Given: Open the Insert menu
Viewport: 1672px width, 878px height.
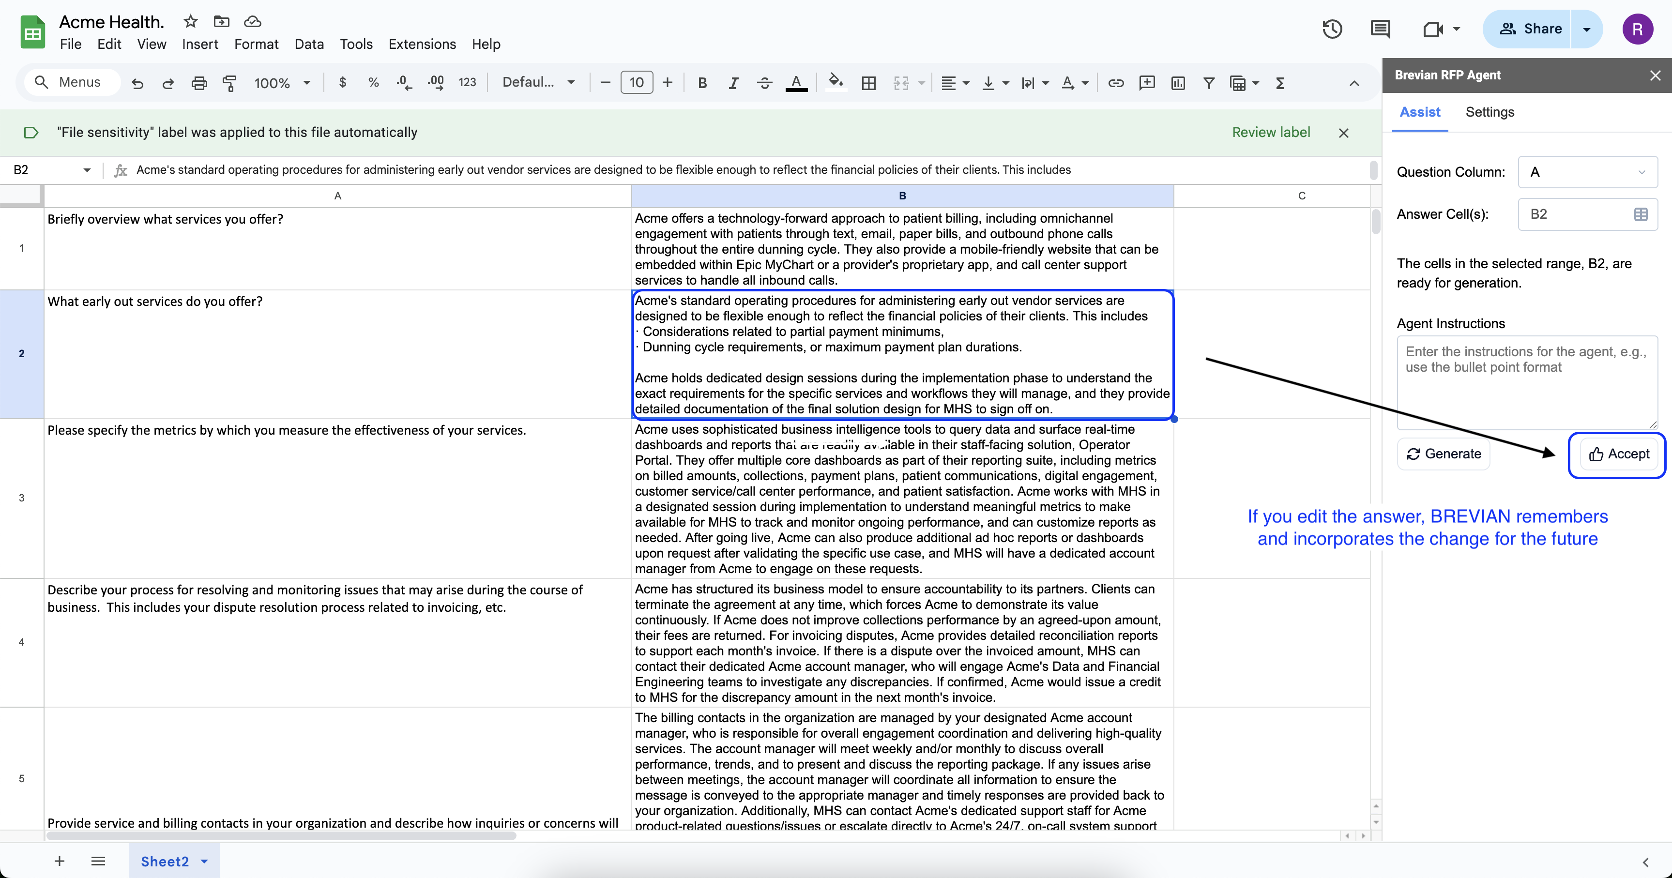Looking at the screenshot, I should pos(200,44).
